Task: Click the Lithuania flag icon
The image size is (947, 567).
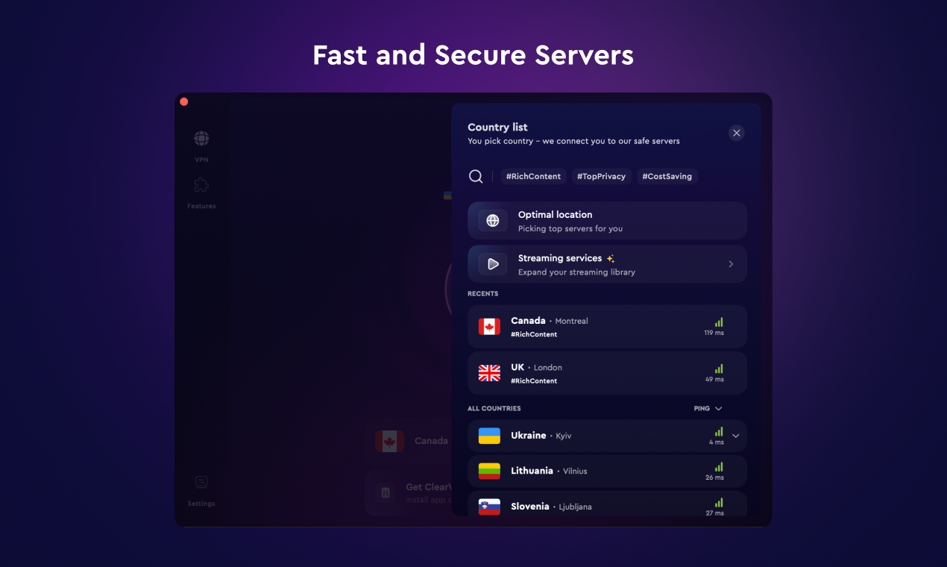Action: [x=489, y=471]
